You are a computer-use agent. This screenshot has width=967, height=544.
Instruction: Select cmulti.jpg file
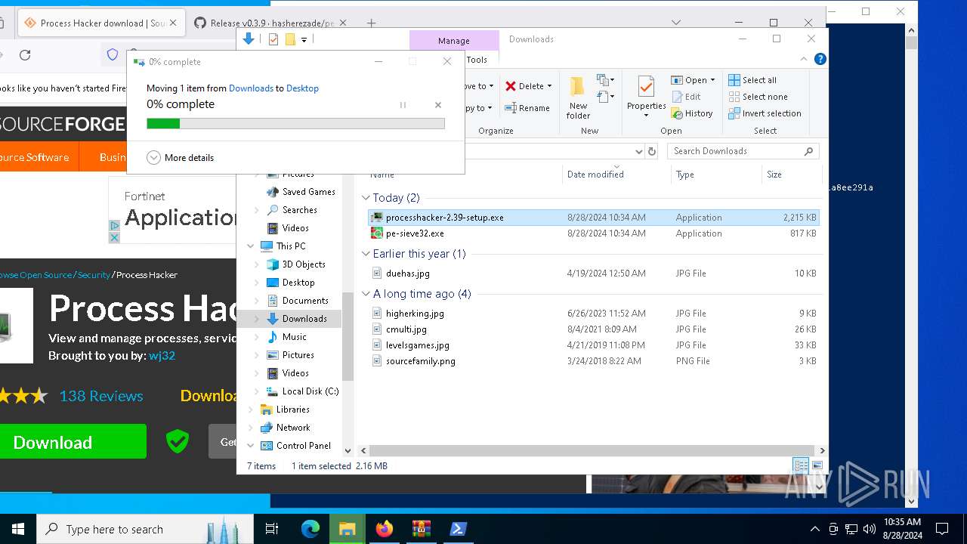[594, 329]
